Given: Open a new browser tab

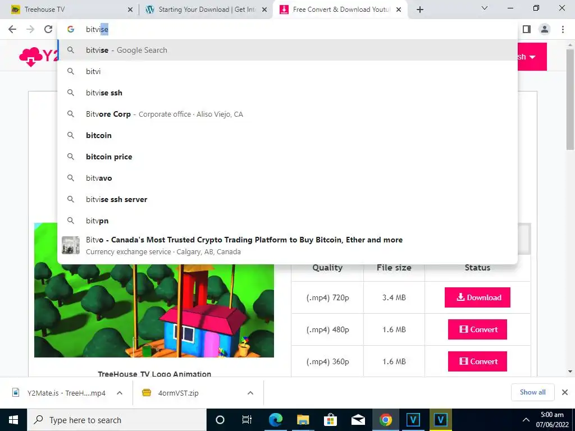Looking at the screenshot, I should tap(420, 10).
